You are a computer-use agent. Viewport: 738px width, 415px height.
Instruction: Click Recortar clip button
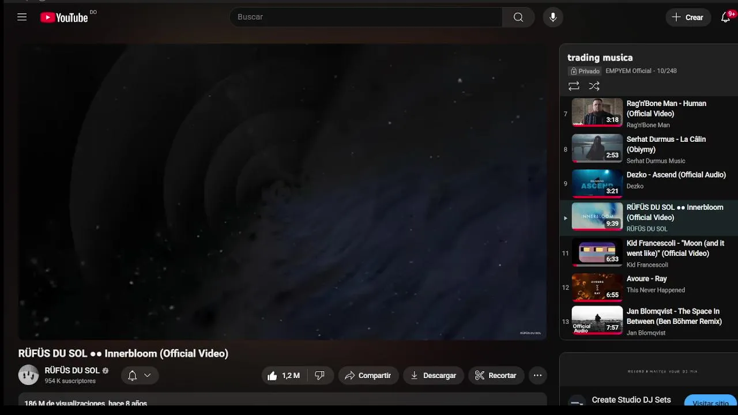click(496, 375)
